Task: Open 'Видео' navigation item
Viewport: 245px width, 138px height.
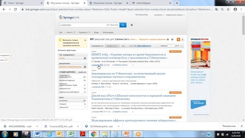Action: tap(96, 32)
